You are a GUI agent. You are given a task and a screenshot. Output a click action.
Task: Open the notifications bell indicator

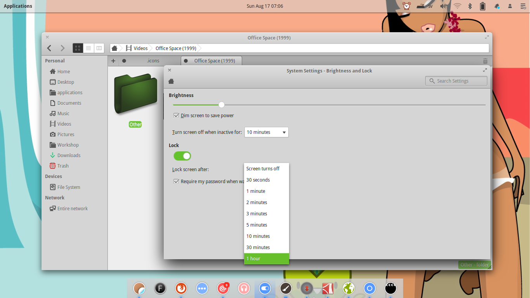pos(497,6)
